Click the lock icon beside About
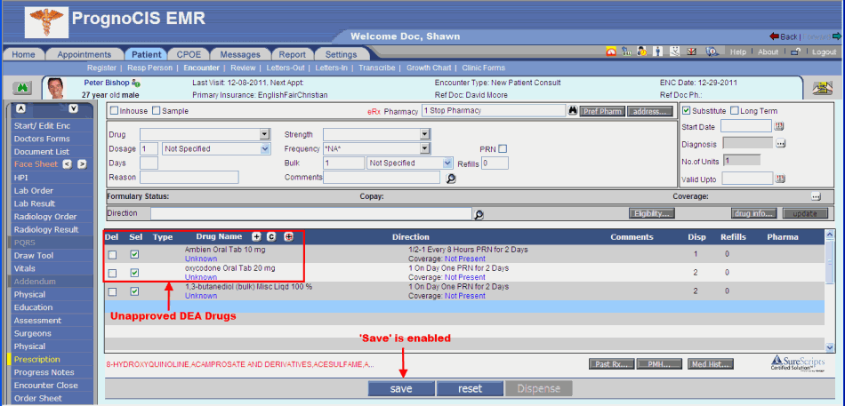This screenshot has height=406, width=845. coord(795,52)
